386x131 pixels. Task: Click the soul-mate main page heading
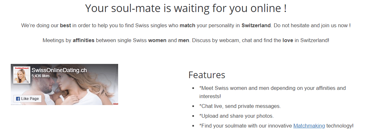coord(186,8)
